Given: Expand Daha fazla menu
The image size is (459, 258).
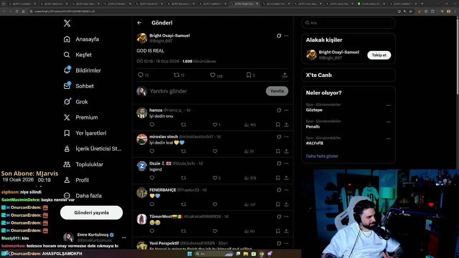Looking at the screenshot, I should pos(82,196).
